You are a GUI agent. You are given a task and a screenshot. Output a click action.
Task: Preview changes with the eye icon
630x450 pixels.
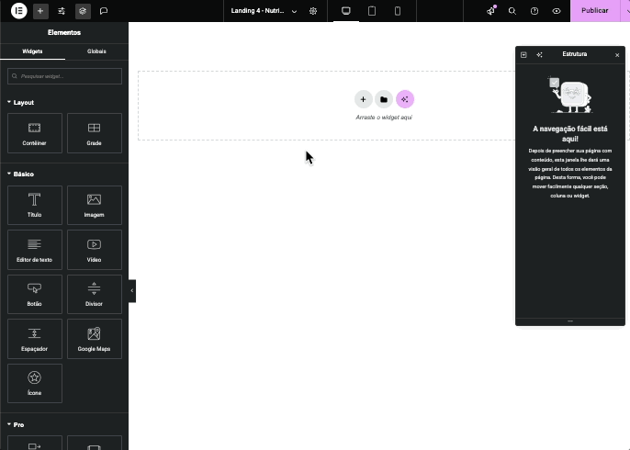point(557,11)
